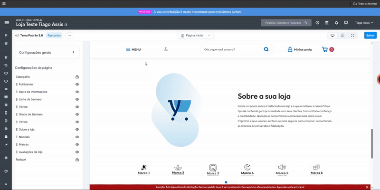Close the red Atenção warning bar

click(x=367, y=187)
